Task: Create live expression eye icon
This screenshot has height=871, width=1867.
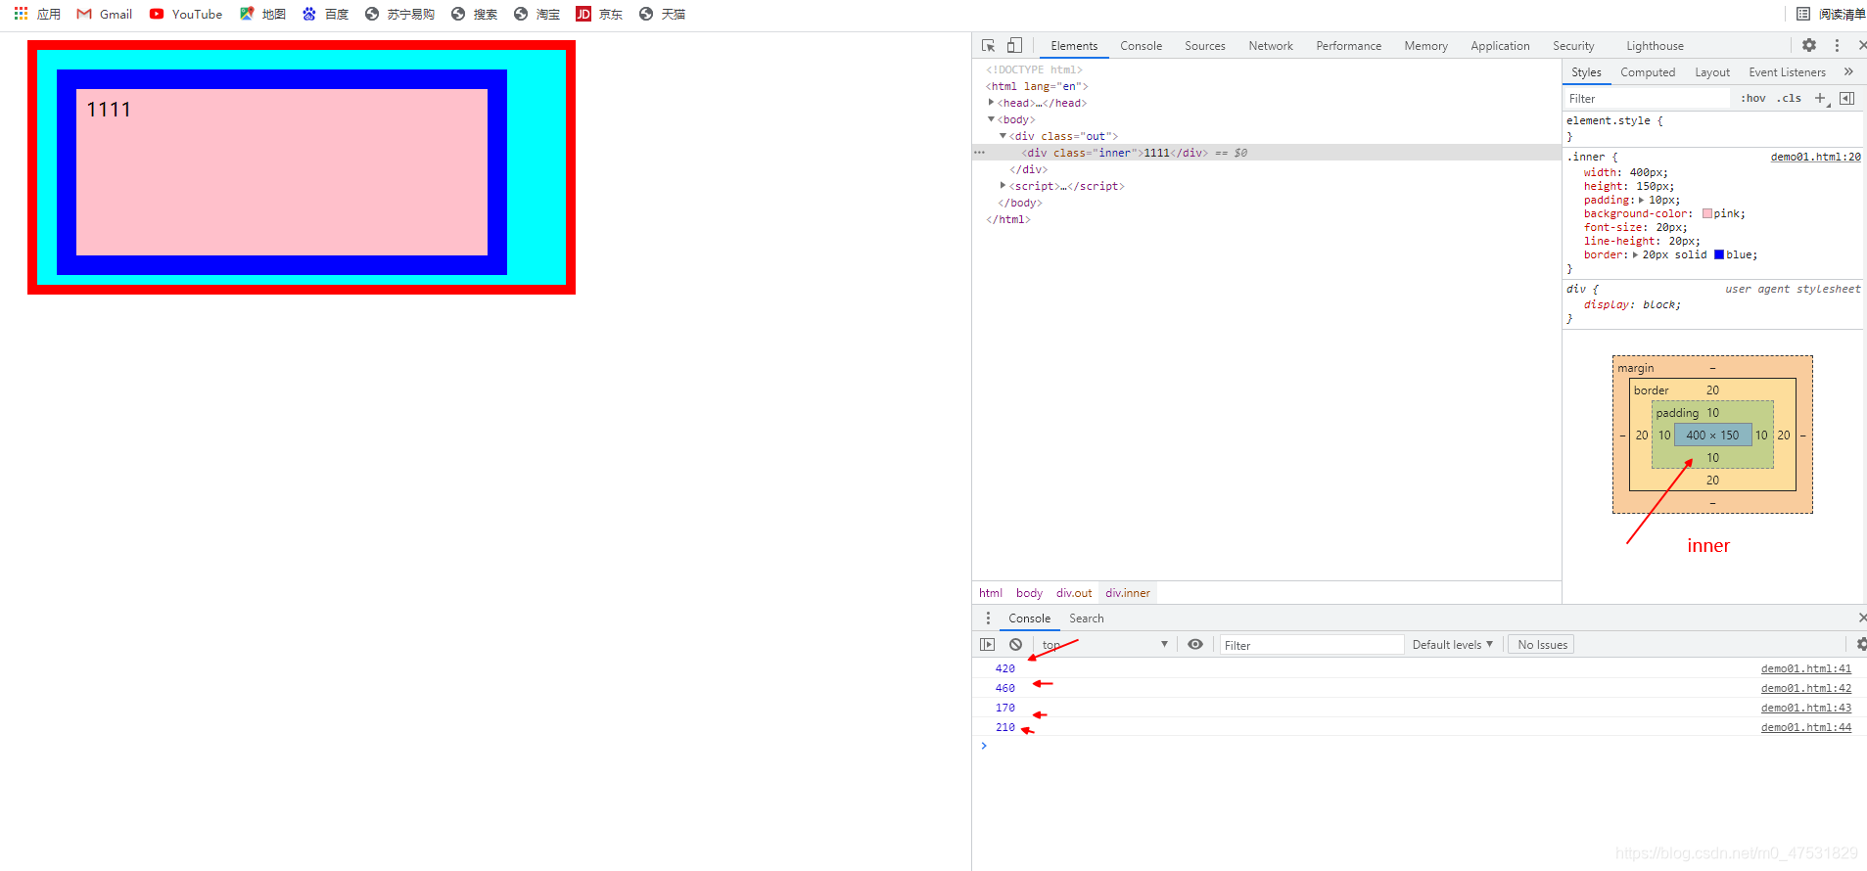Action: (1195, 645)
